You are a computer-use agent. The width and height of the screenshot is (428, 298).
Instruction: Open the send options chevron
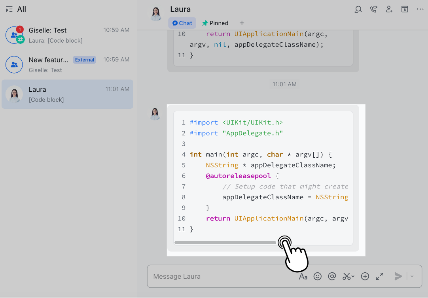click(411, 276)
